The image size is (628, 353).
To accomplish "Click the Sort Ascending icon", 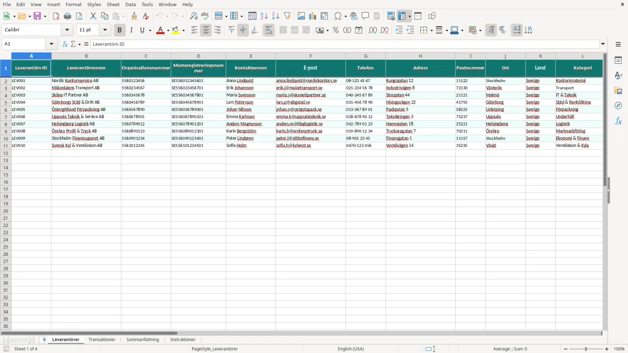I will coord(264,16).
